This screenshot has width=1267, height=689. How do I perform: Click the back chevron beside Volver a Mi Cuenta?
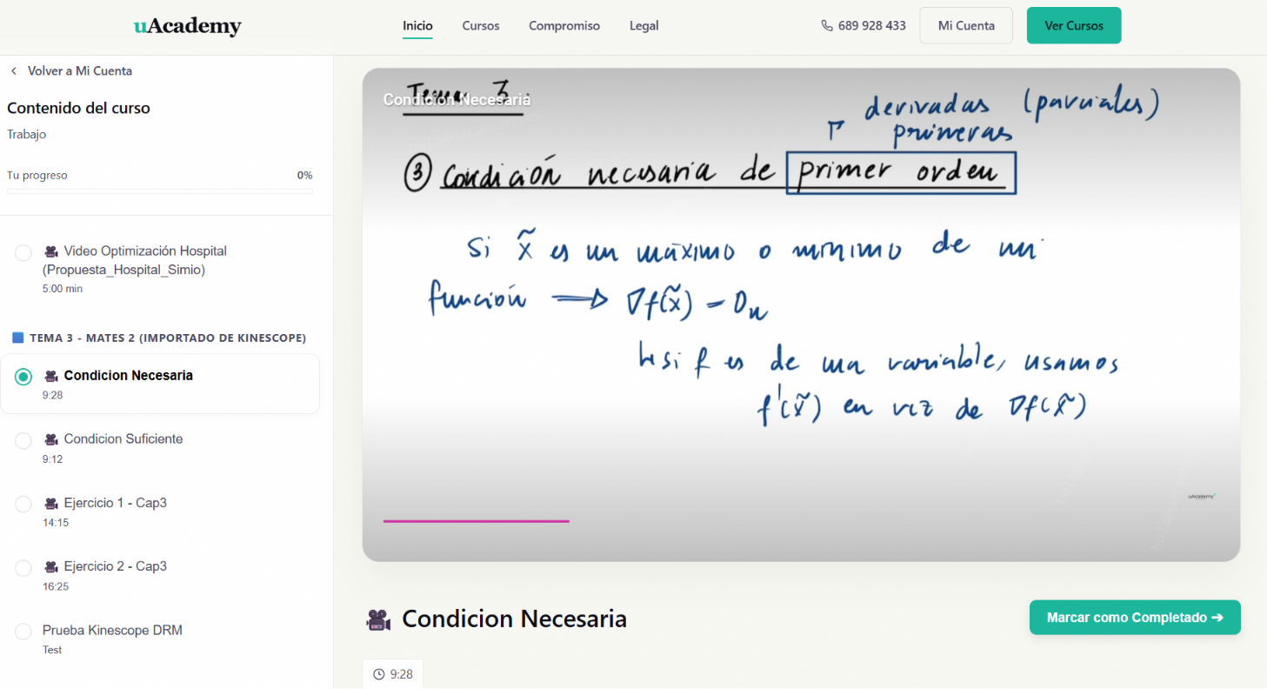(13, 71)
